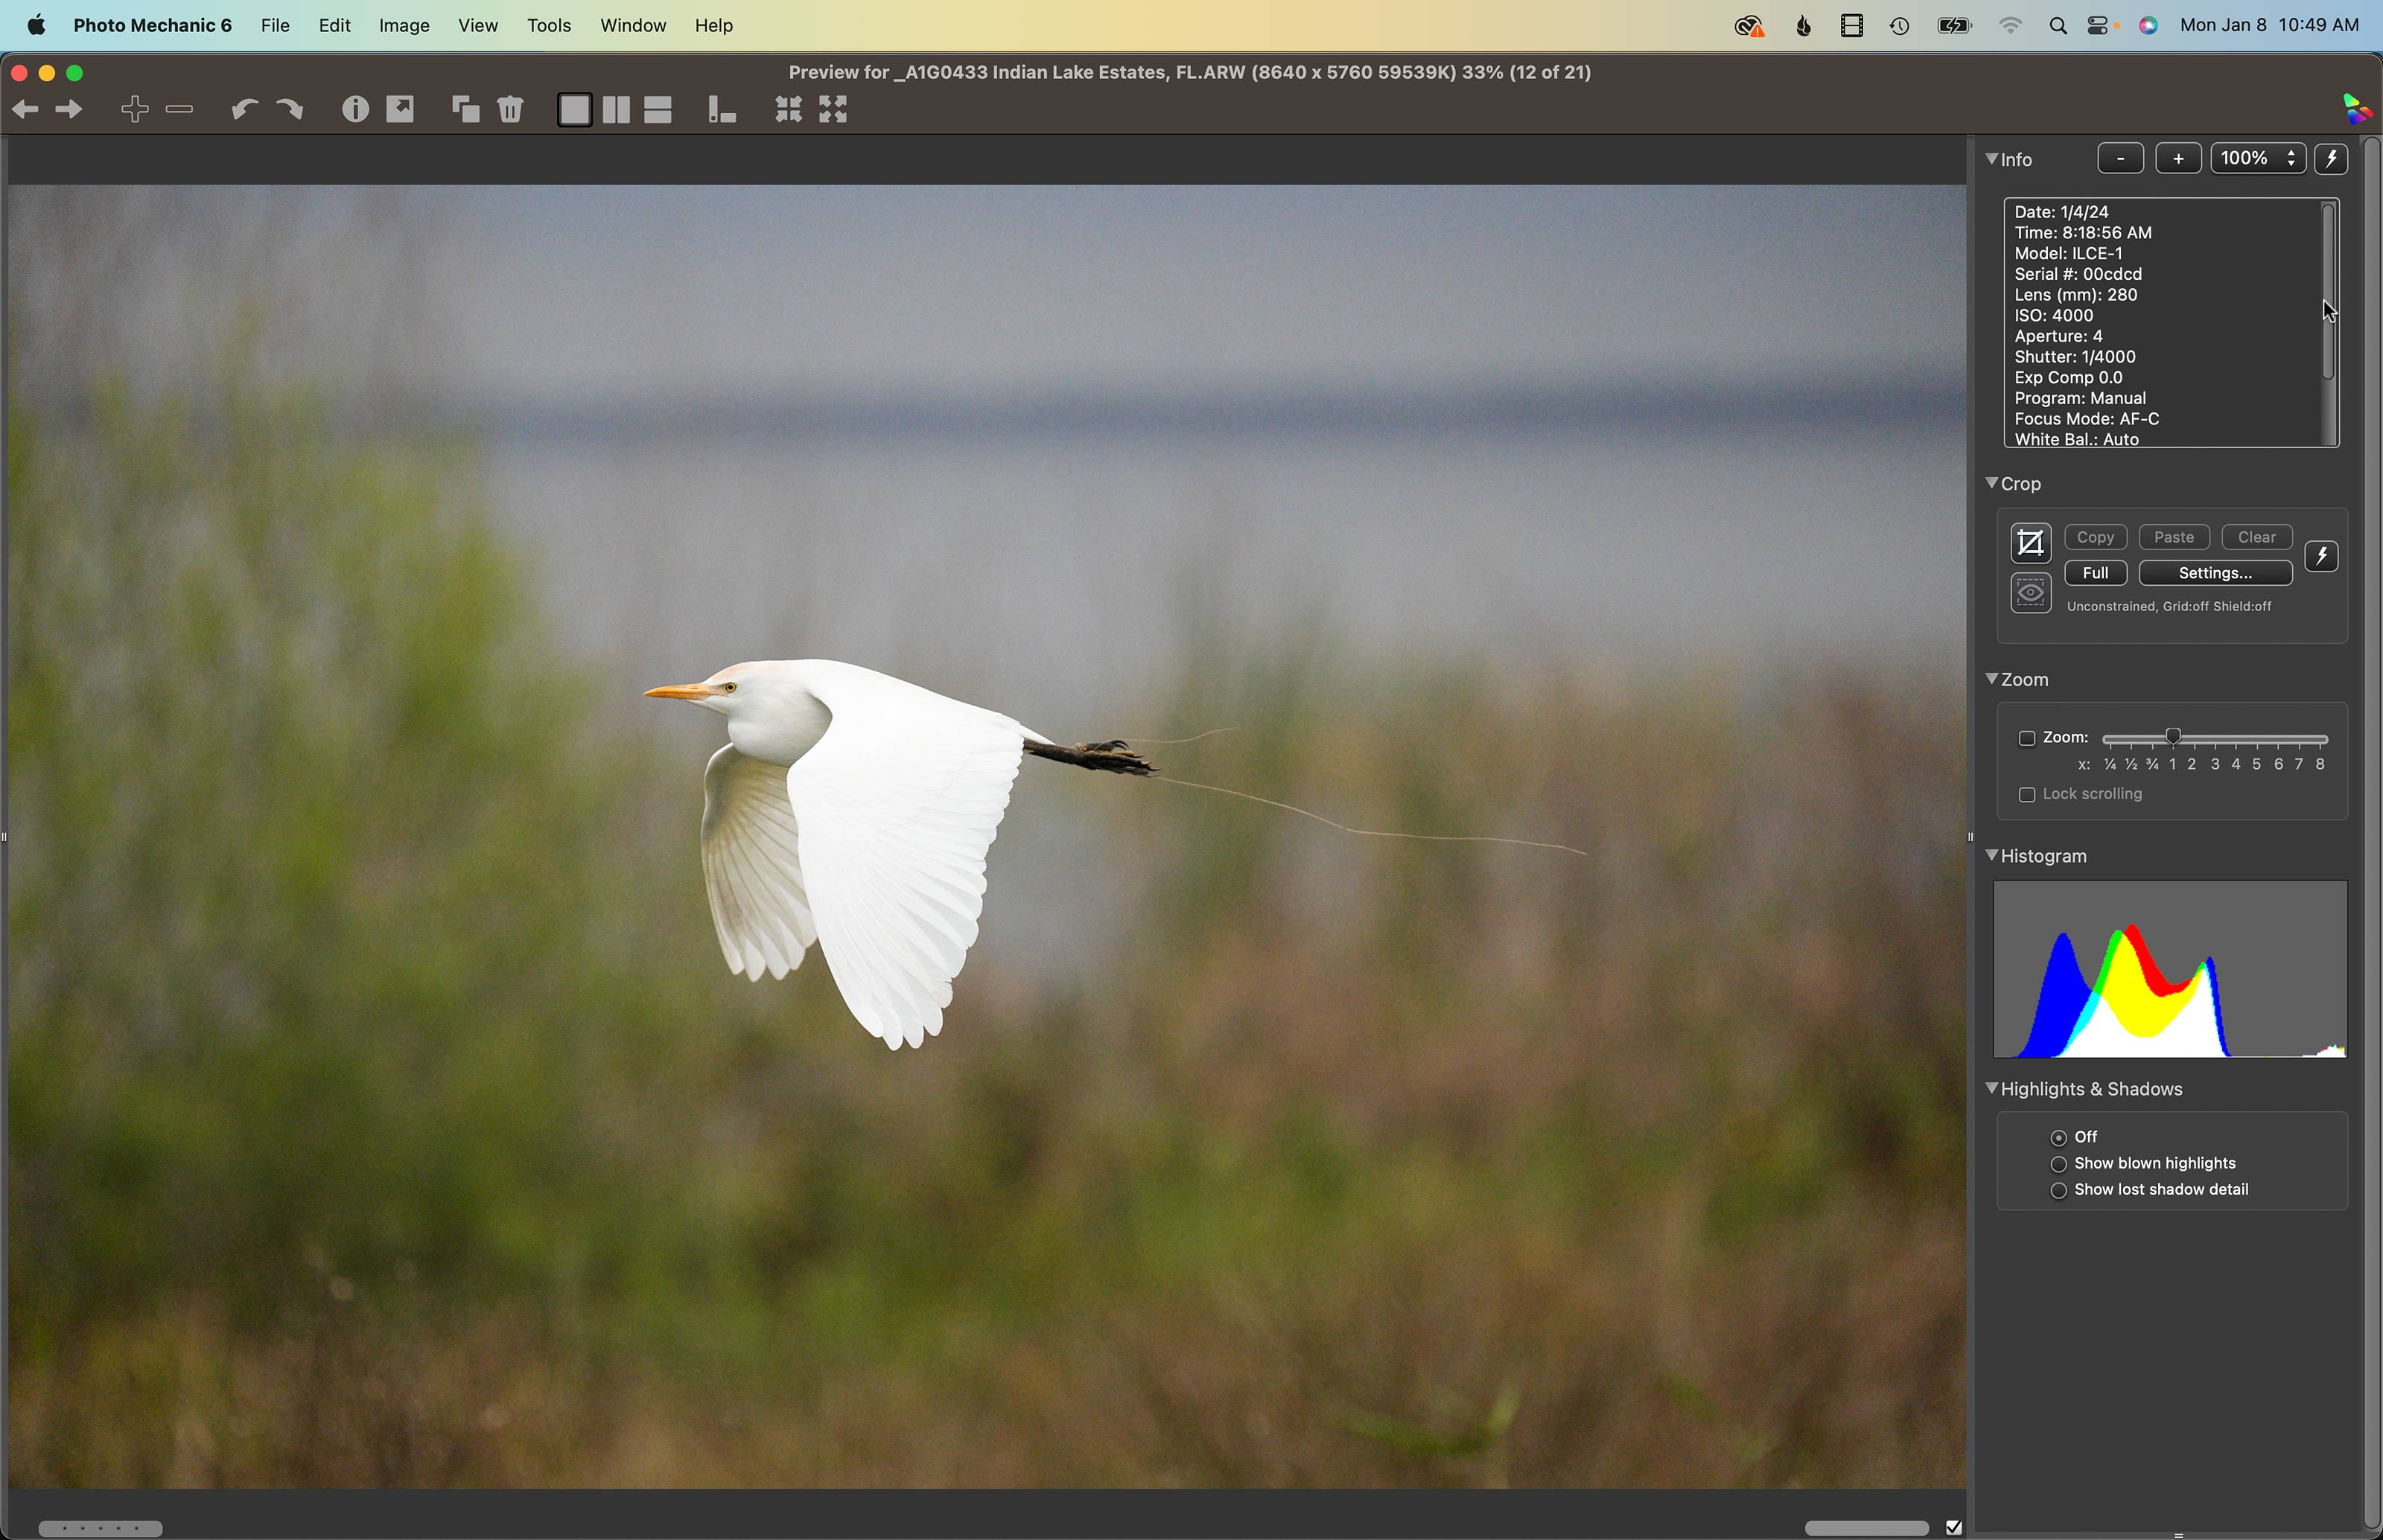This screenshot has width=2383, height=1540.
Task: Rotate image clockwise
Action: click(x=290, y=110)
